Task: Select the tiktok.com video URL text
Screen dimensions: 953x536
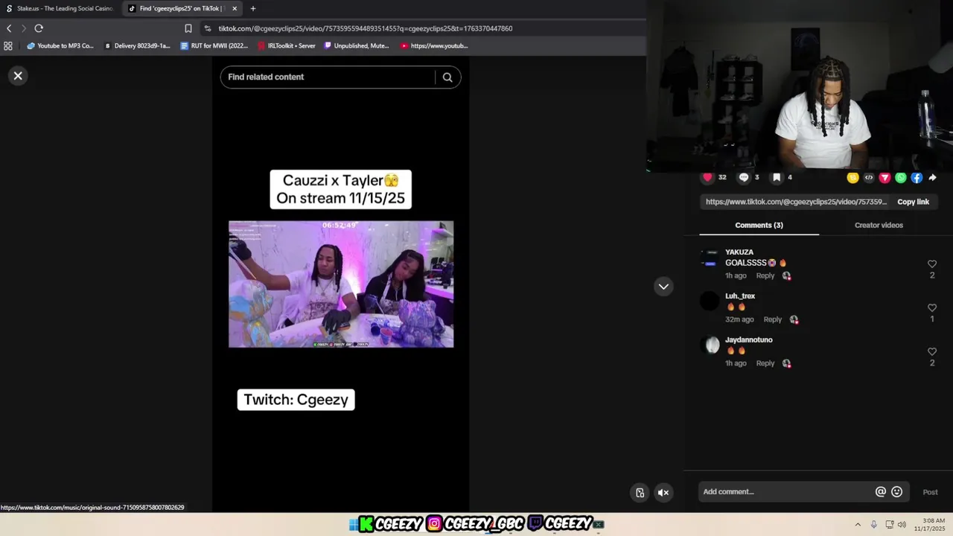Action: pyautogui.click(x=796, y=202)
